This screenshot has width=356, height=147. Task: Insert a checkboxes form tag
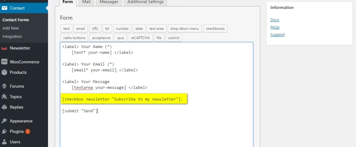[215, 28]
